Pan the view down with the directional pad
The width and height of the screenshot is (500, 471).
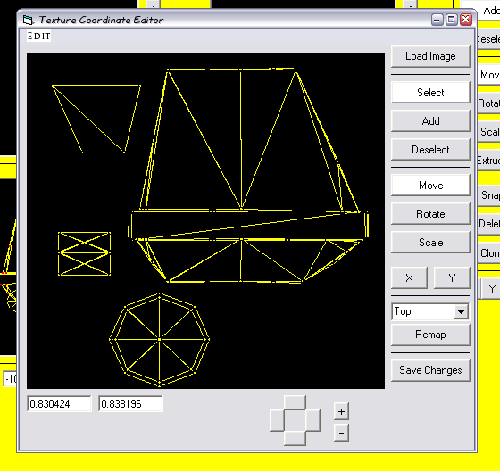point(295,438)
